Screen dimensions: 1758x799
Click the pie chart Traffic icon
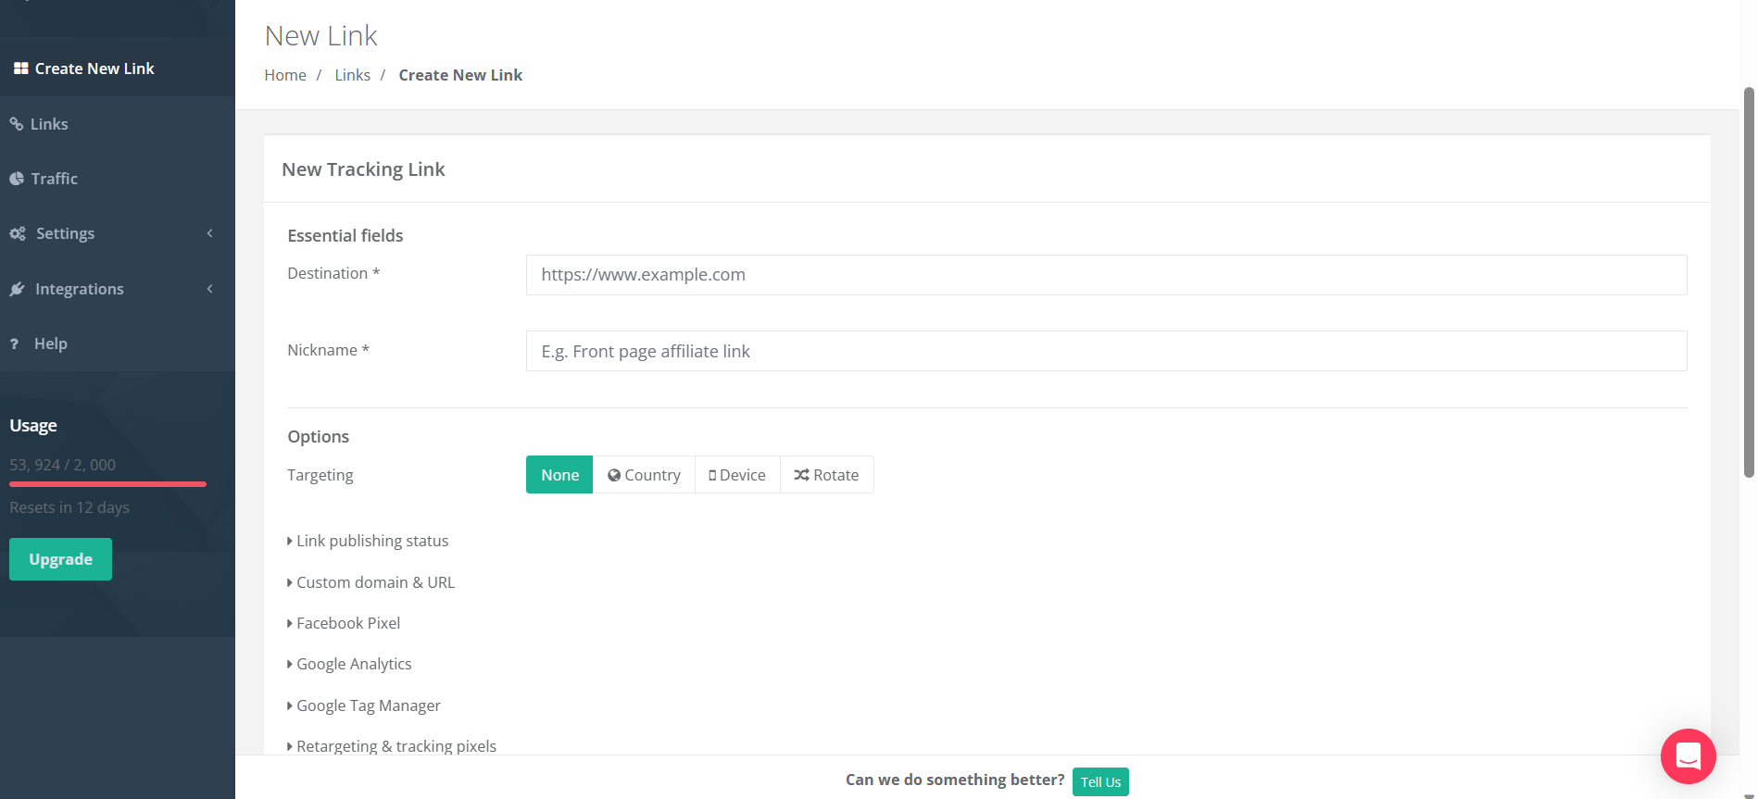click(17, 179)
